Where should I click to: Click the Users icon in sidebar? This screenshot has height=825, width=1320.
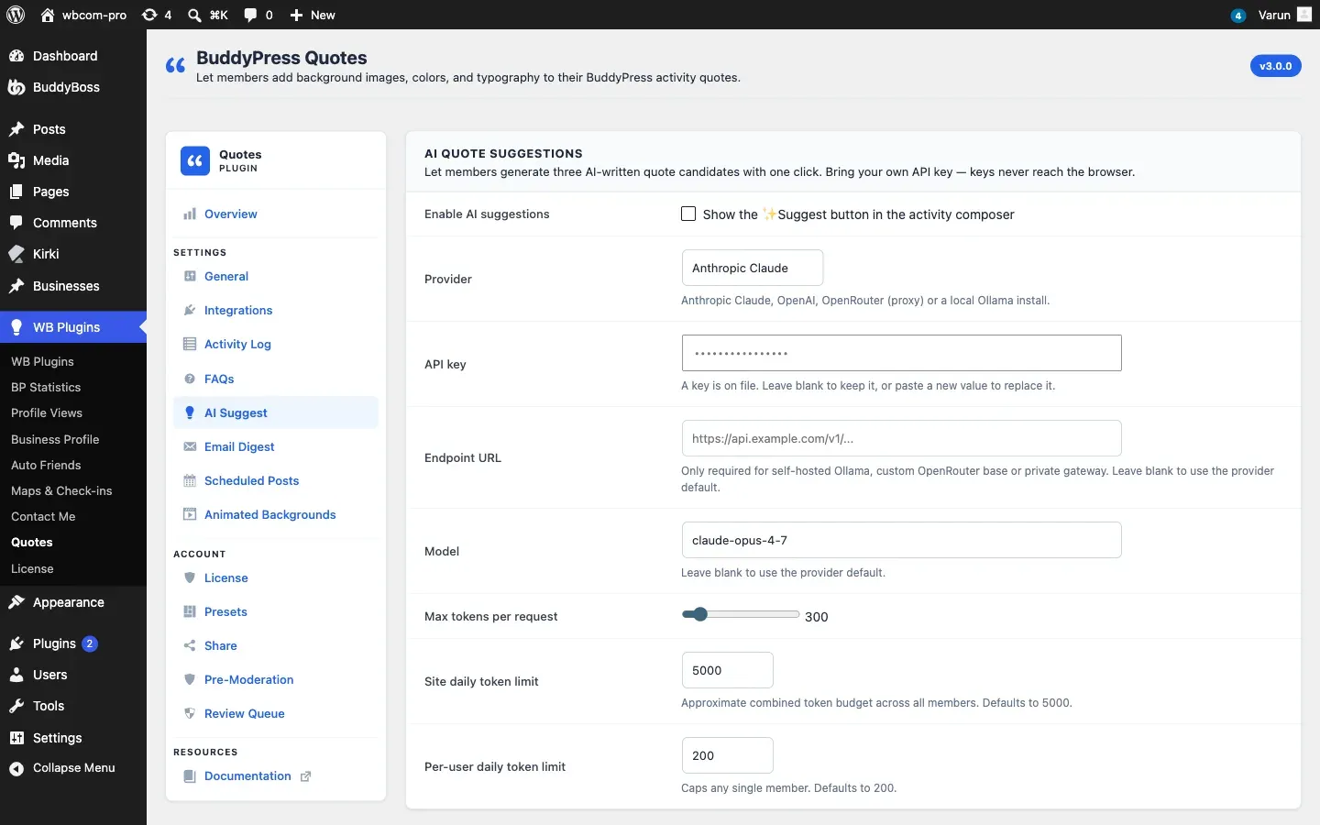tap(16, 675)
